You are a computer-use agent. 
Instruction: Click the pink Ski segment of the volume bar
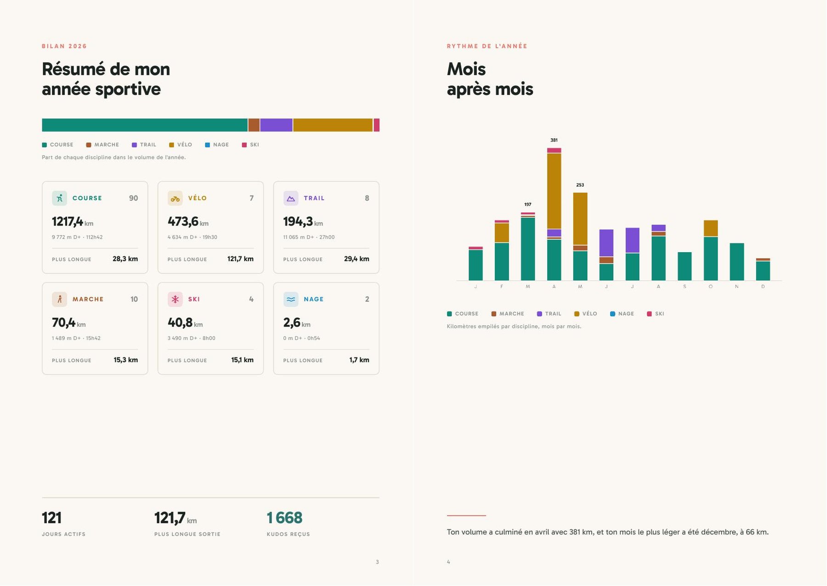376,125
